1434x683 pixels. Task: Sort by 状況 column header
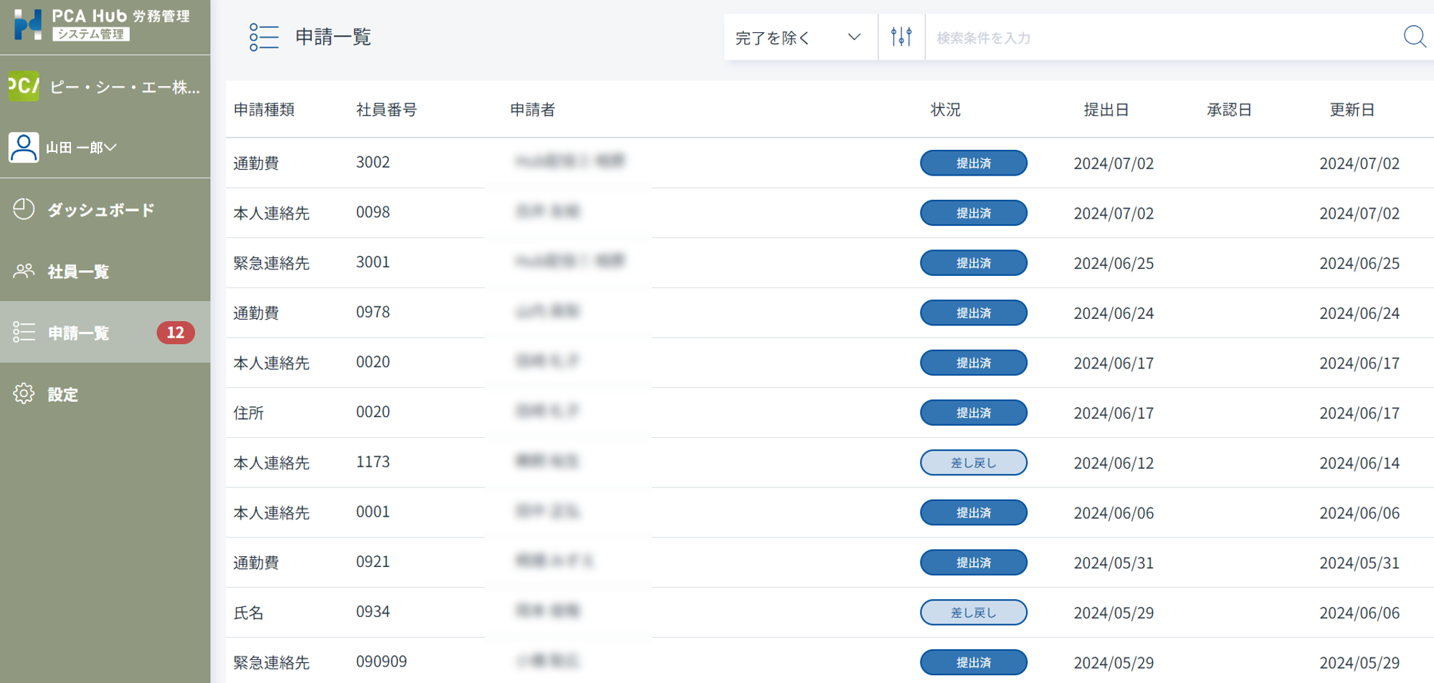[946, 110]
